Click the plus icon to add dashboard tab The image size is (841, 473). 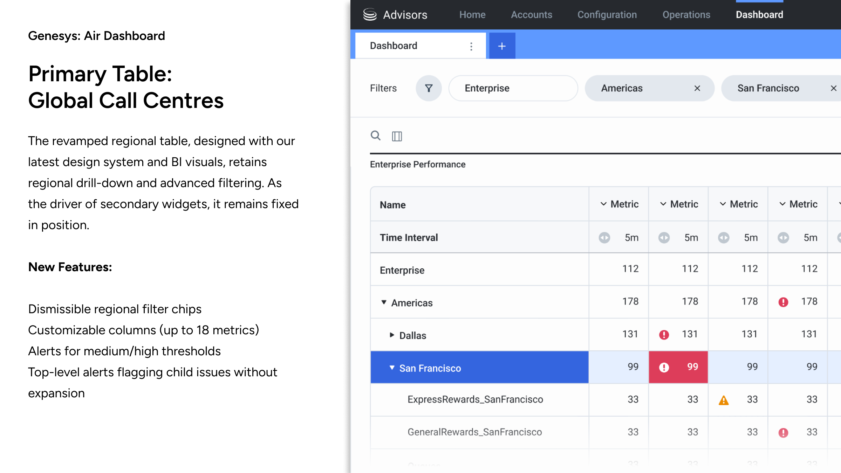click(502, 46)
